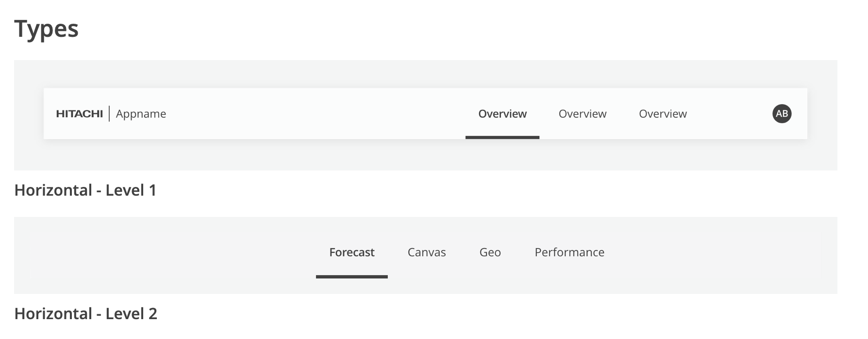This screenshot has width=868, height=339.
Task: Open the rightmost Overview tab
Action: (663, 114)
